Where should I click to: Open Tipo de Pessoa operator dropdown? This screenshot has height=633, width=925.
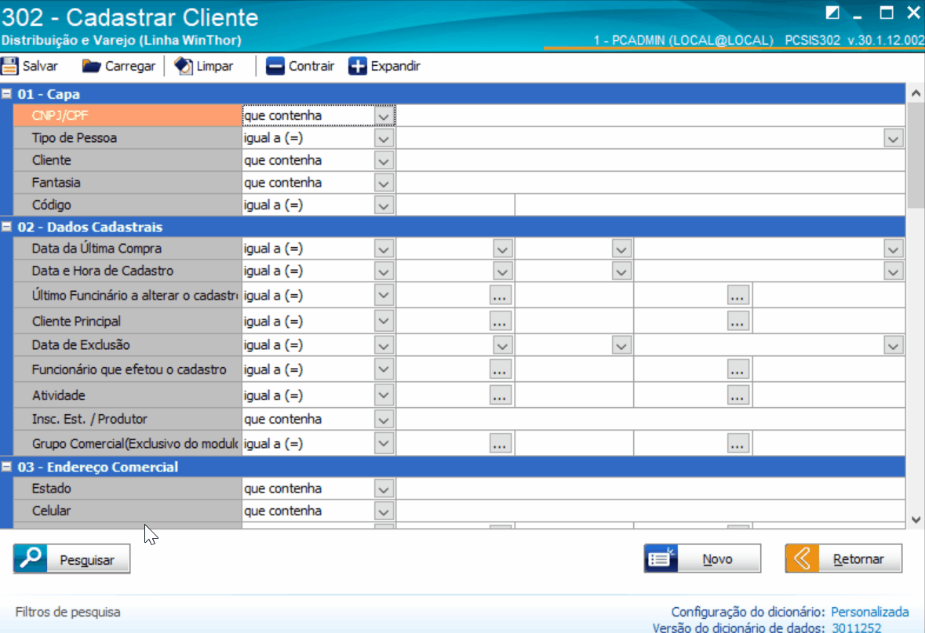click(384, 138)
